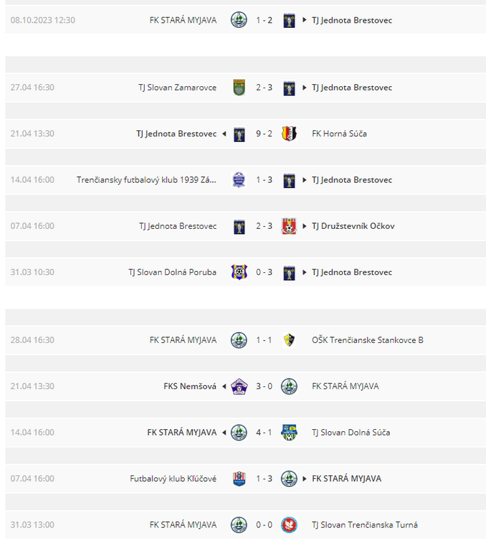
Task: Click the FK STARÁ MYJAVA crest in the 4 - 1 match
Action: coord(239,433)
